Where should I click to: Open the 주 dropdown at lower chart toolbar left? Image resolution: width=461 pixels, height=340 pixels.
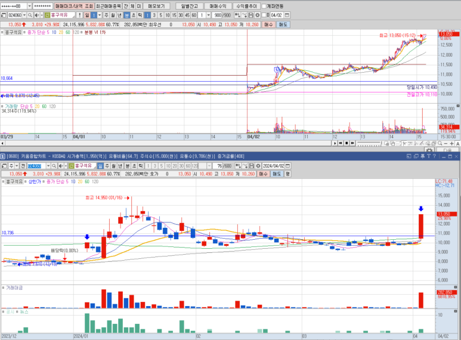click(17, 166)
